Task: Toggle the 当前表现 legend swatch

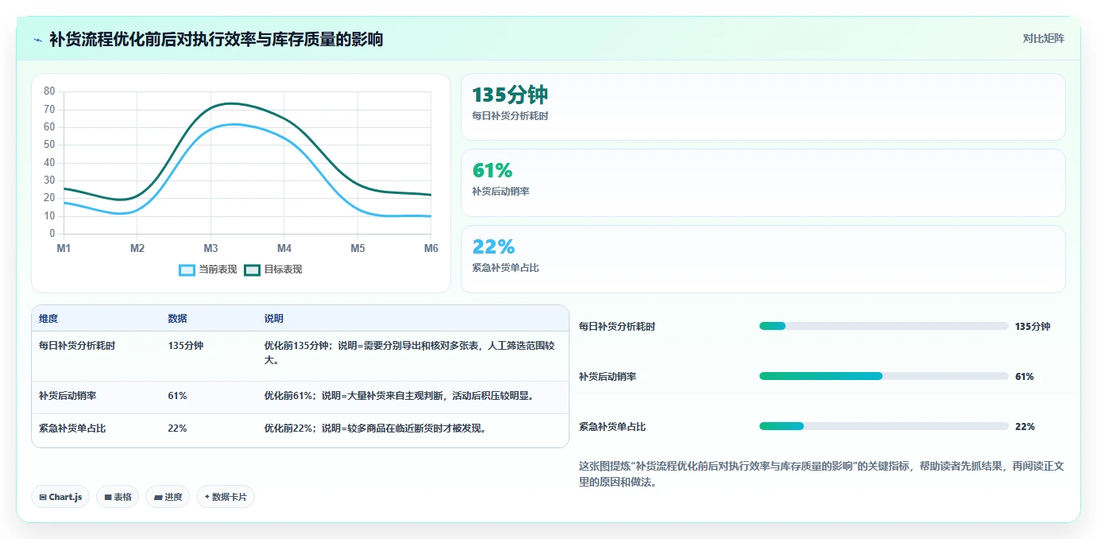Action: click(x=187, y=269)
